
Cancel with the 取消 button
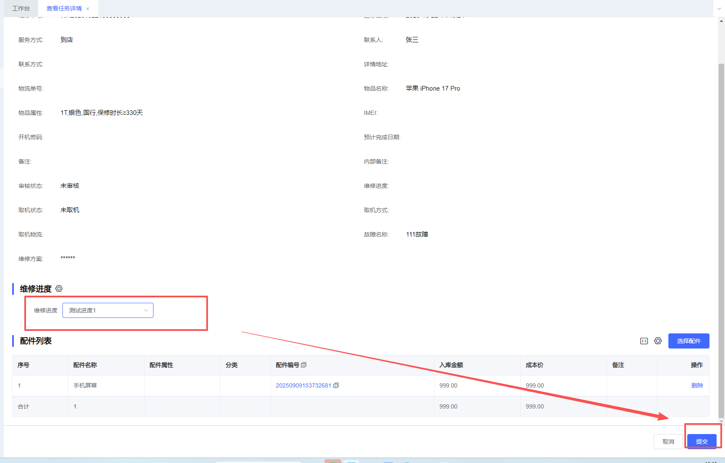click(x=668, y=442)
